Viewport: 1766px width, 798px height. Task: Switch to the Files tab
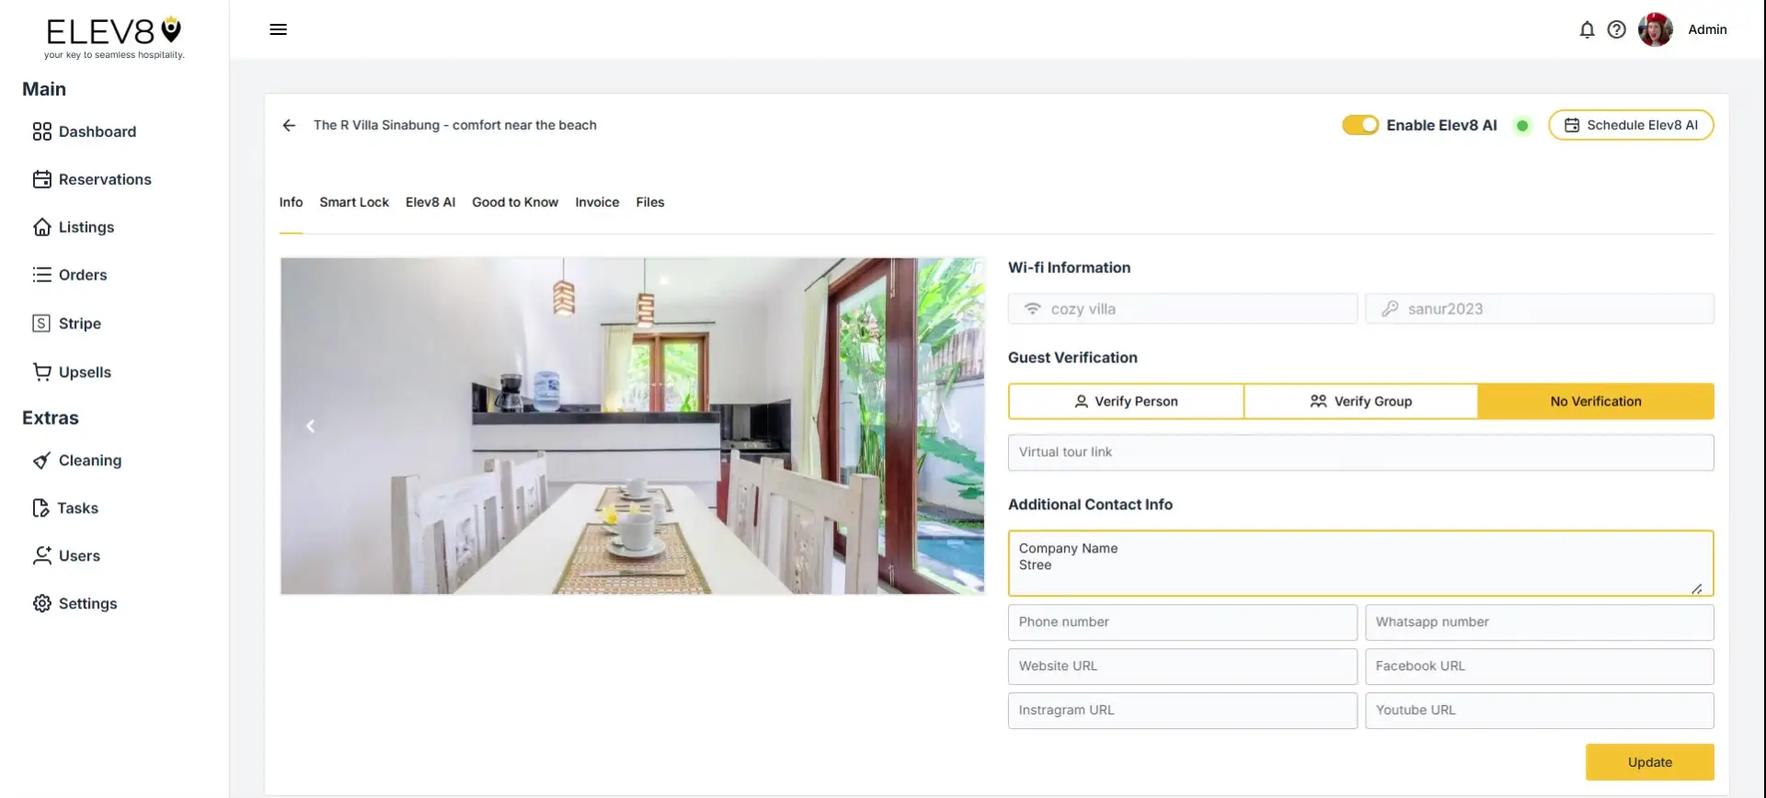[650, 202]
